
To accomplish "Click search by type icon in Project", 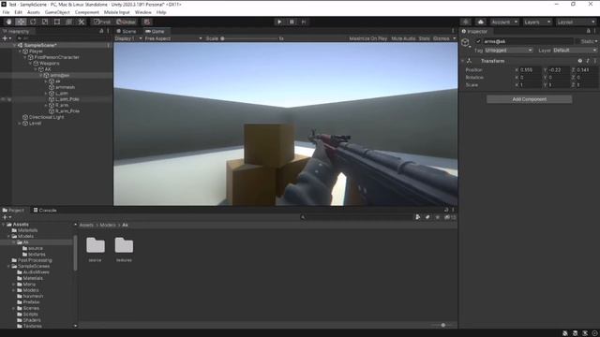I will (418, 217).
